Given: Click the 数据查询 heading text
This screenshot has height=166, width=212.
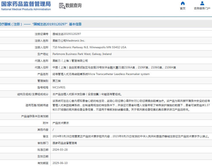Looking at the screenshot, I should pos(73,6).
